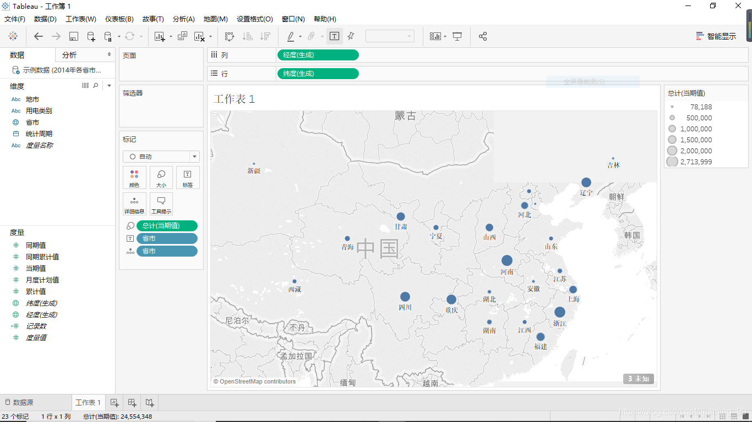Open the 工作表(W) menu
The image size is (752, 422).
81,19
